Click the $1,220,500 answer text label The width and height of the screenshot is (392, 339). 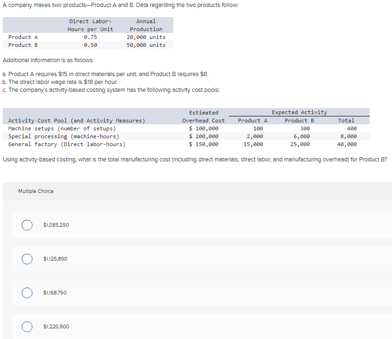[x=56, y=326]
